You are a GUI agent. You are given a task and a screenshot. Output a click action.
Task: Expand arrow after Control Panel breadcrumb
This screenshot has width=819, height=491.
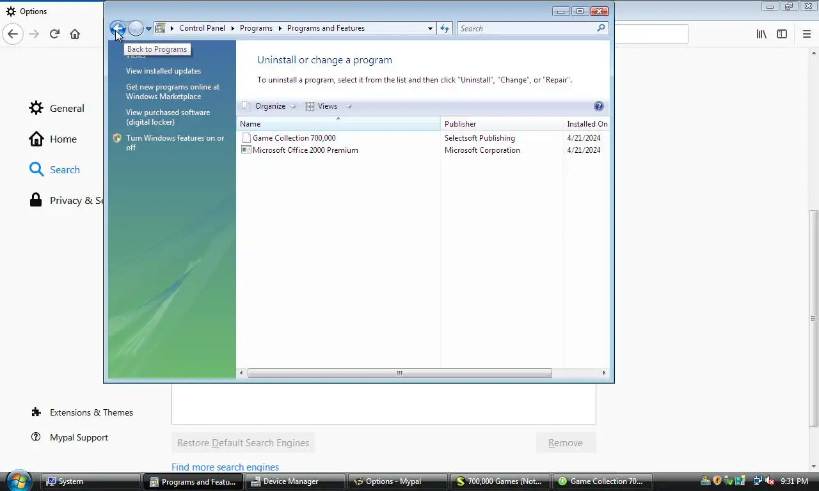[x=233, y=28]
